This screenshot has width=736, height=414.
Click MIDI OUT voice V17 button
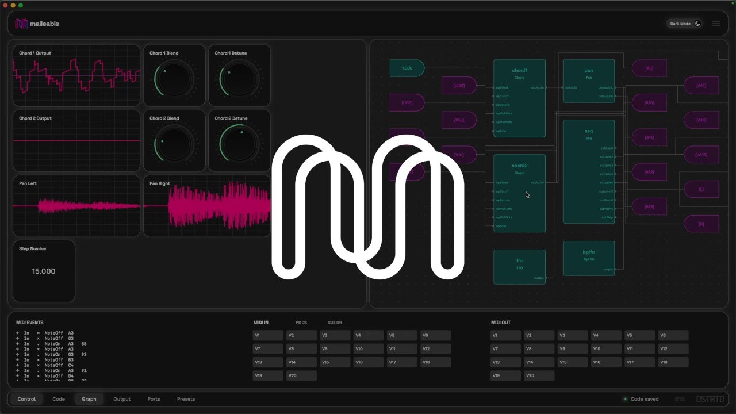point(640,362)
